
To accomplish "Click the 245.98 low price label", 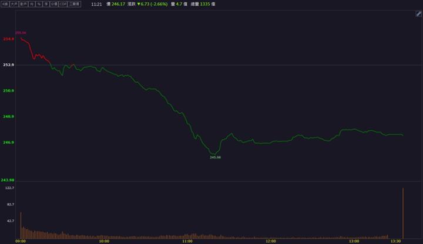I will 216,157.
